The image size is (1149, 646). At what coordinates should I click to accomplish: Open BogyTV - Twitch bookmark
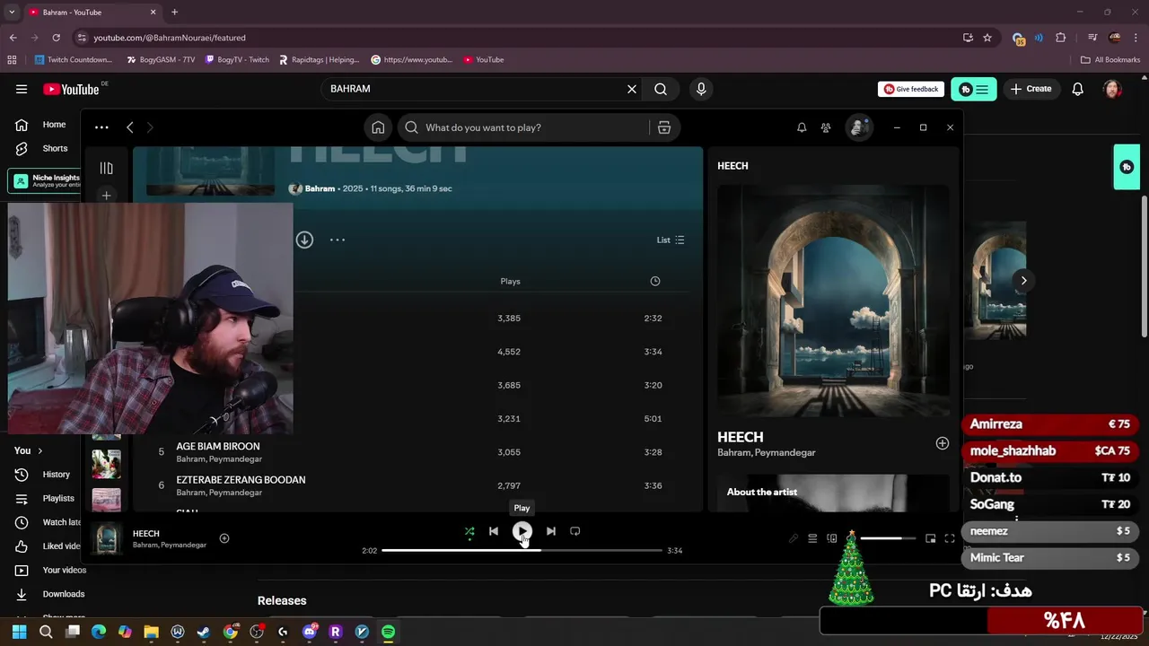tap(237, 59)
